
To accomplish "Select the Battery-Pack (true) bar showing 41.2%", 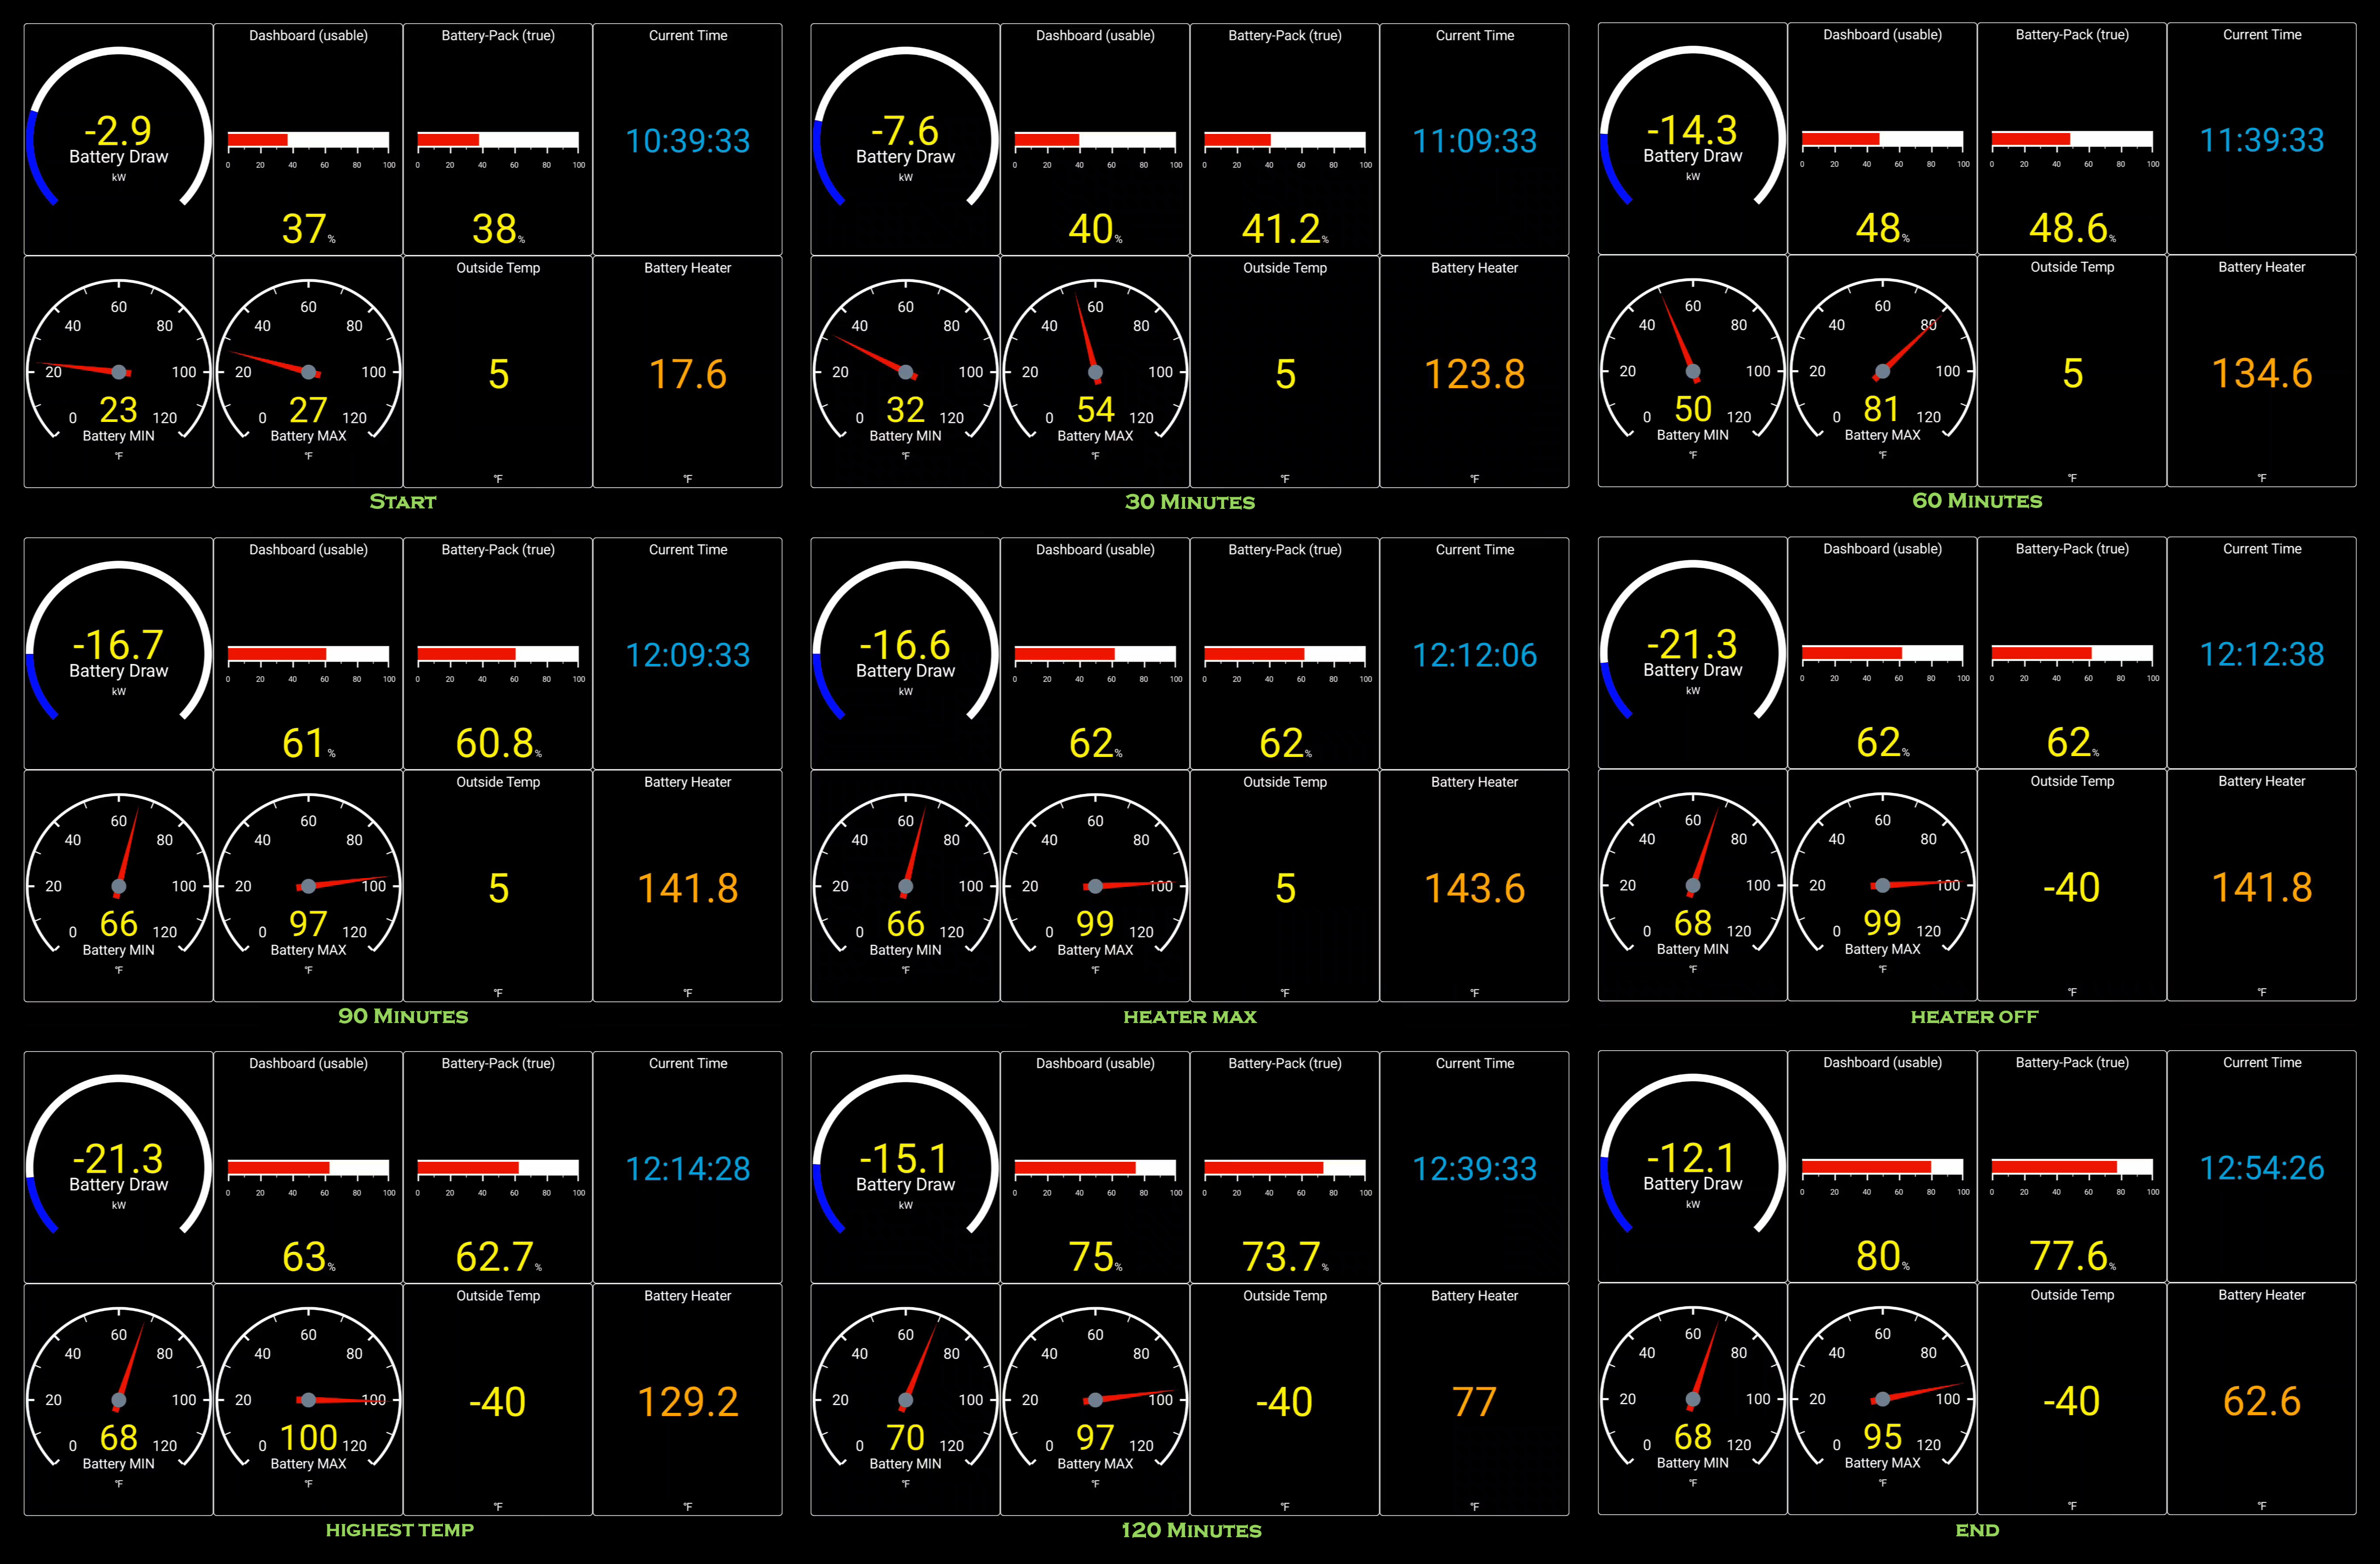I will coord(1285,140).
